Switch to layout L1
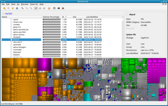 tap(36, 8)
